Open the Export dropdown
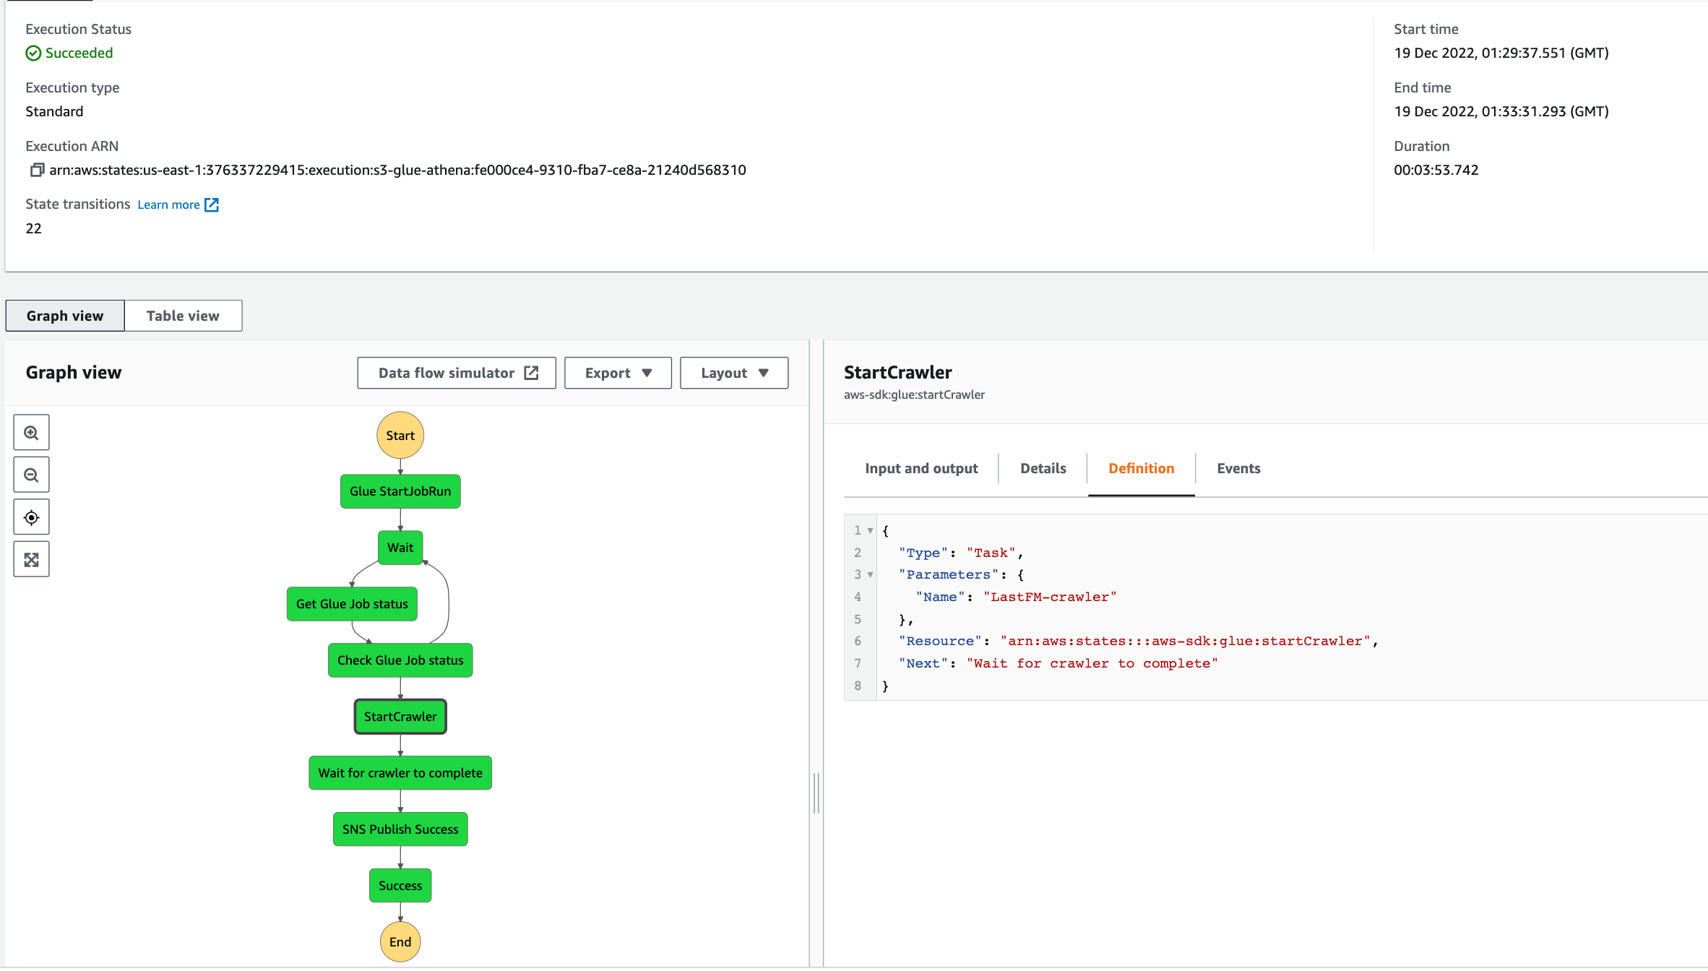1708x971 pixels. [618, 373]
